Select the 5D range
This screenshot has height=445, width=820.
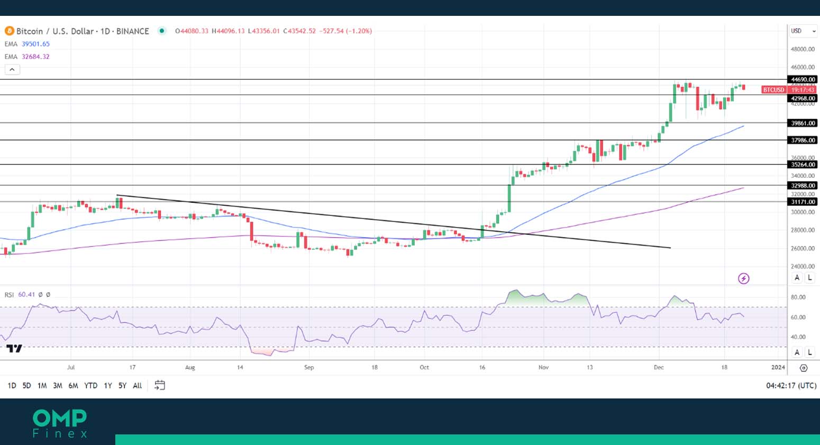tap(26, 386)
